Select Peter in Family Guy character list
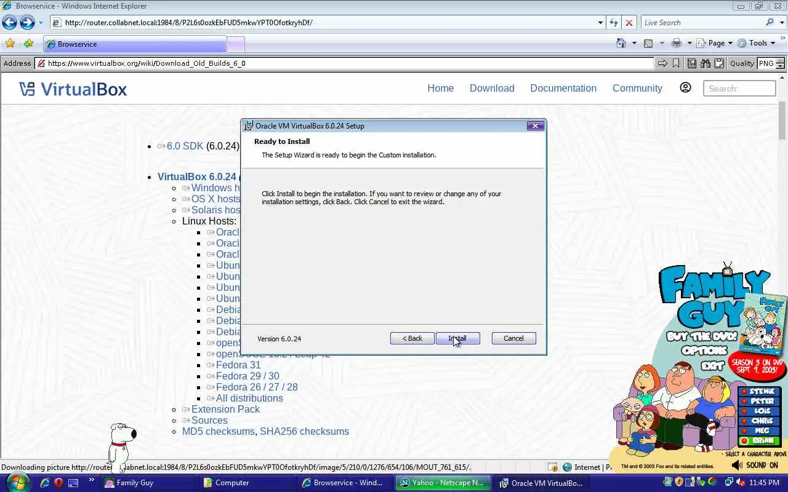Viewport: 788px width, 492px height. click(x=760, y=402)
